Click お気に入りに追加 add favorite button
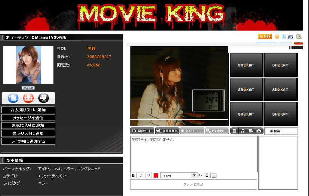The width and height of the screenshot is (309, 196). (x=28, y=125)
